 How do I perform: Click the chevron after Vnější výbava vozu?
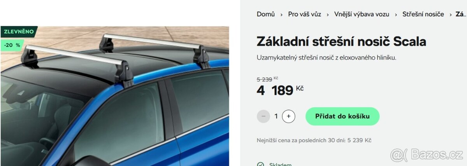click(396, 14)
